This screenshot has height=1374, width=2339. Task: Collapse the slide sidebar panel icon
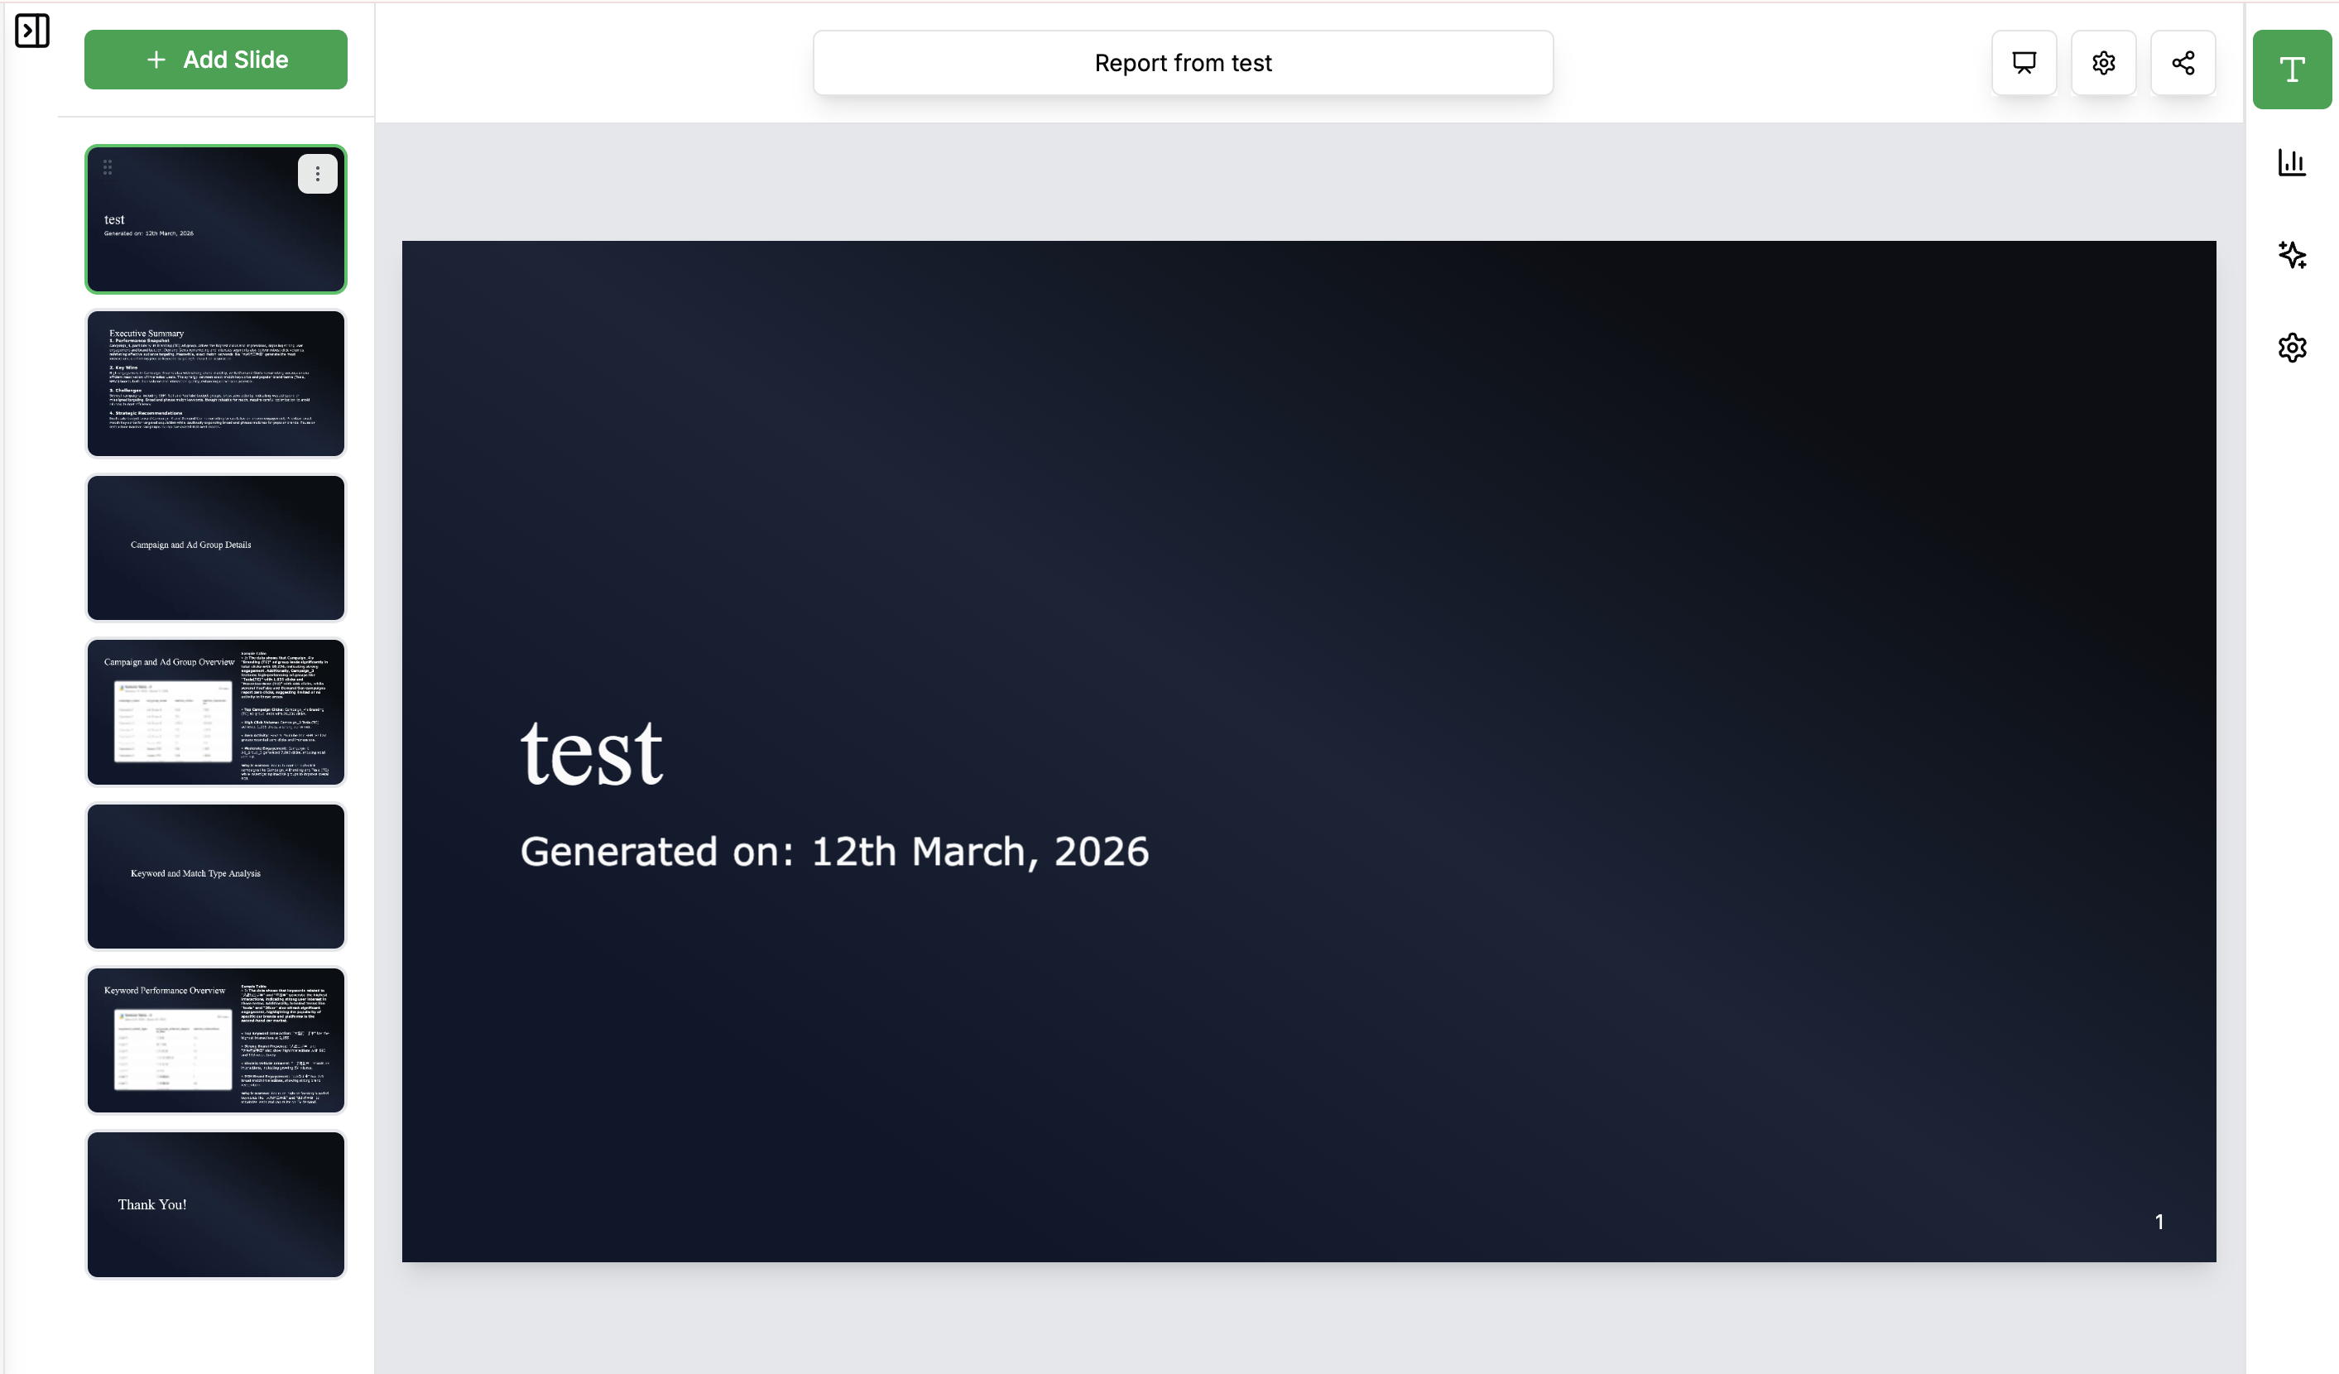31,31
